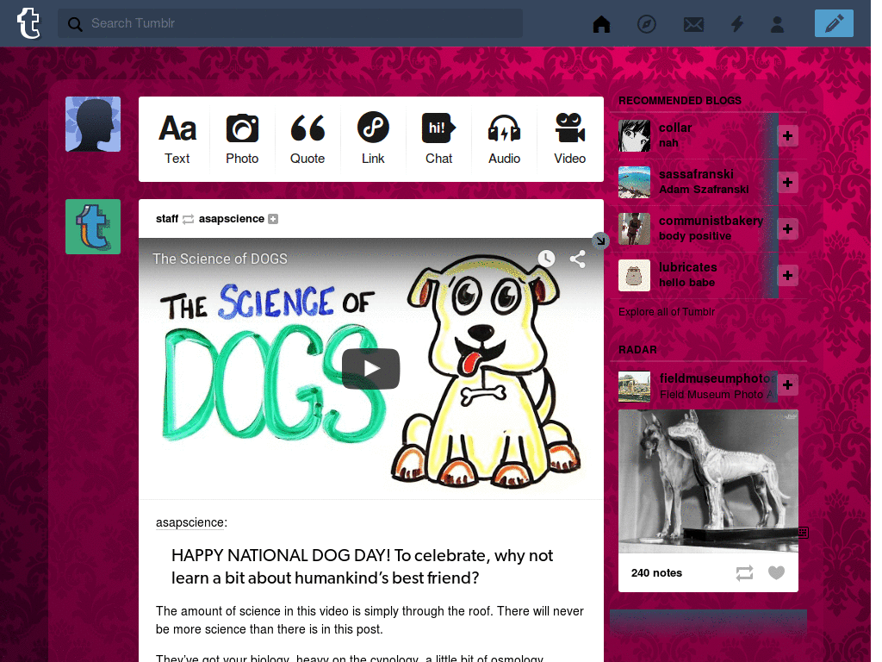Click the lubricates avatar thumbnail
The image size is (882, 662).
click(x=634, y=275)
